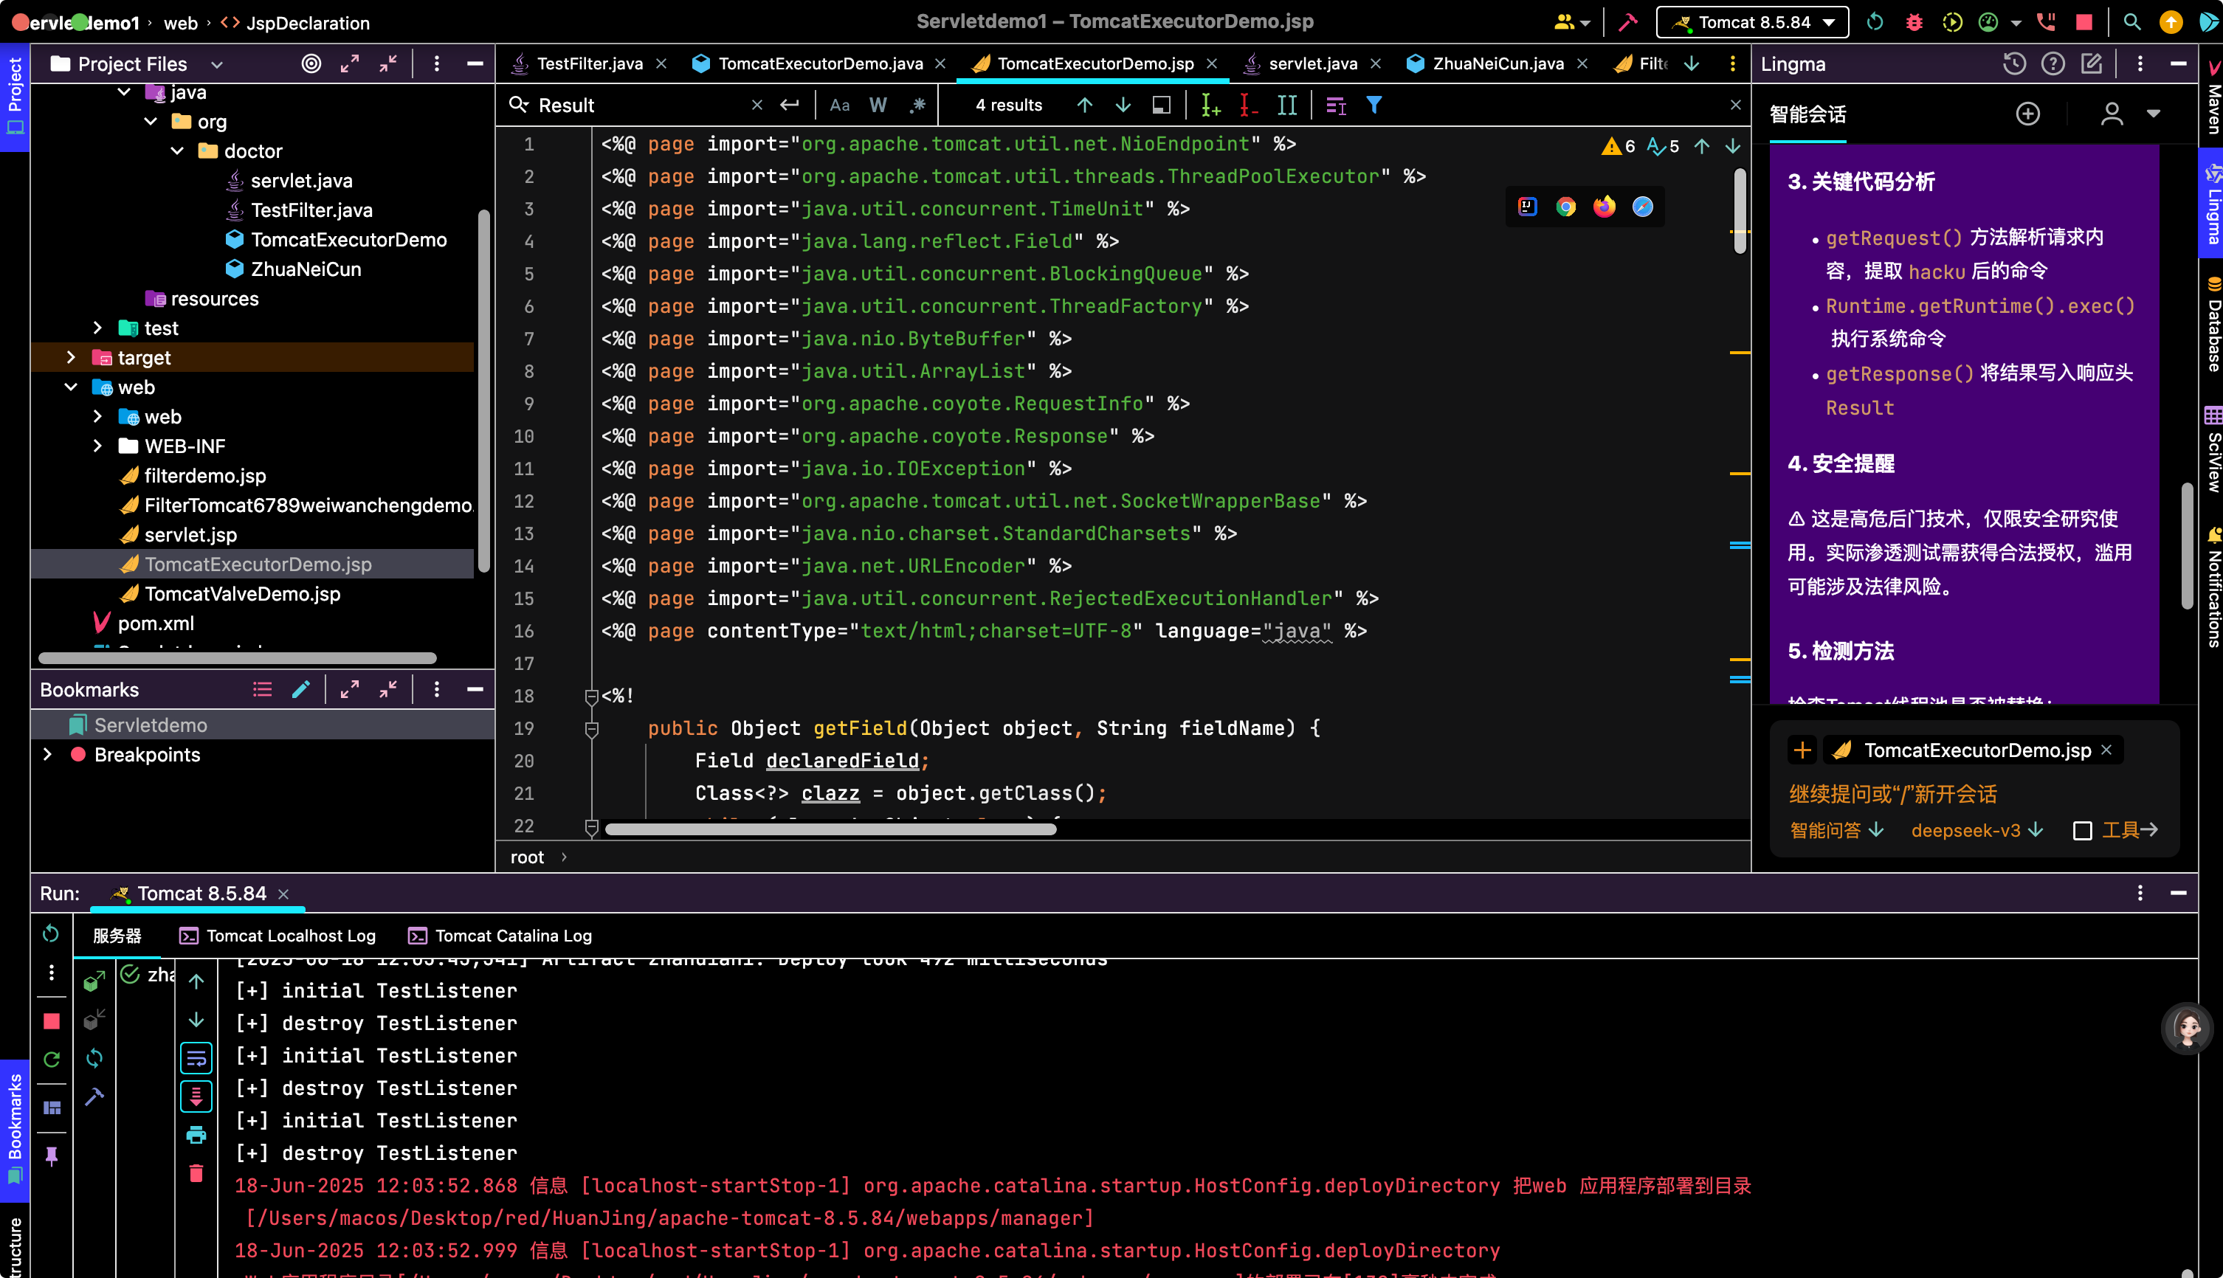Image resolution: width=2223 pixels, height=1278 pixels.
Task: Open the Maven tool window
Action: (2212, 98)
